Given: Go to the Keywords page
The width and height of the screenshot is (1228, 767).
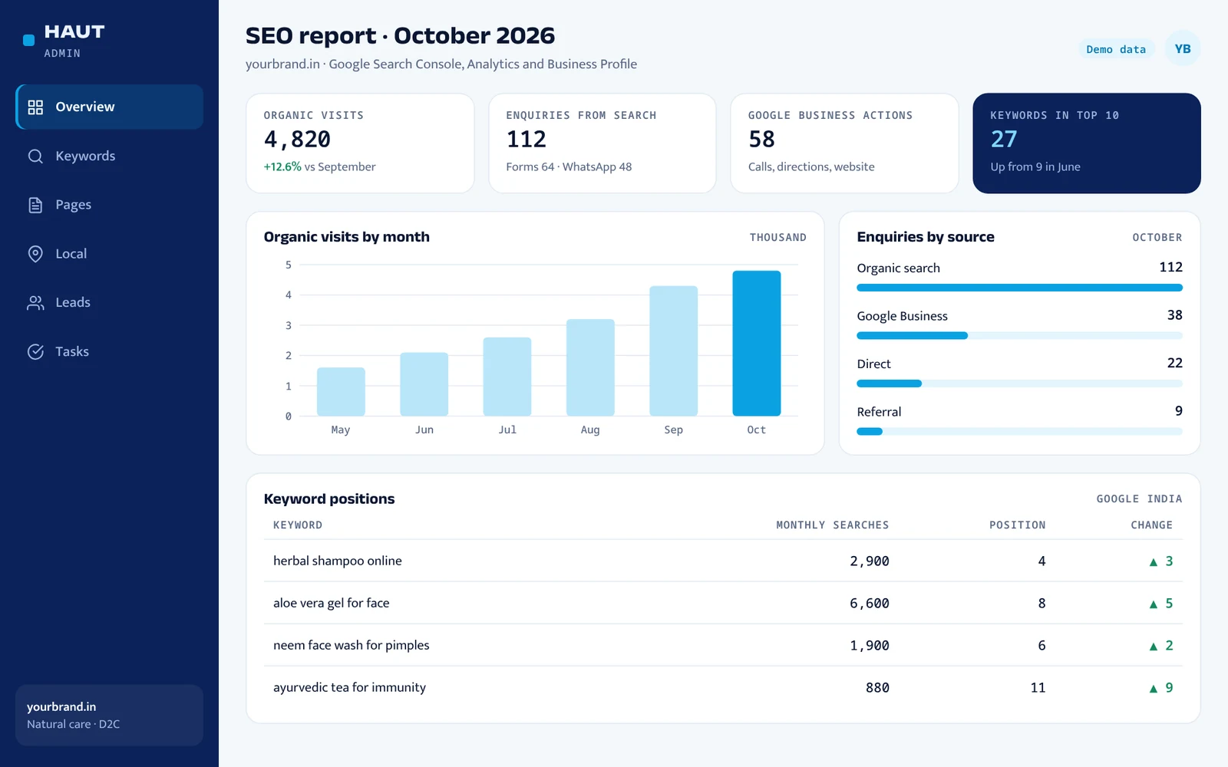Looking at the screenshot, I should [x=109, y=156].
